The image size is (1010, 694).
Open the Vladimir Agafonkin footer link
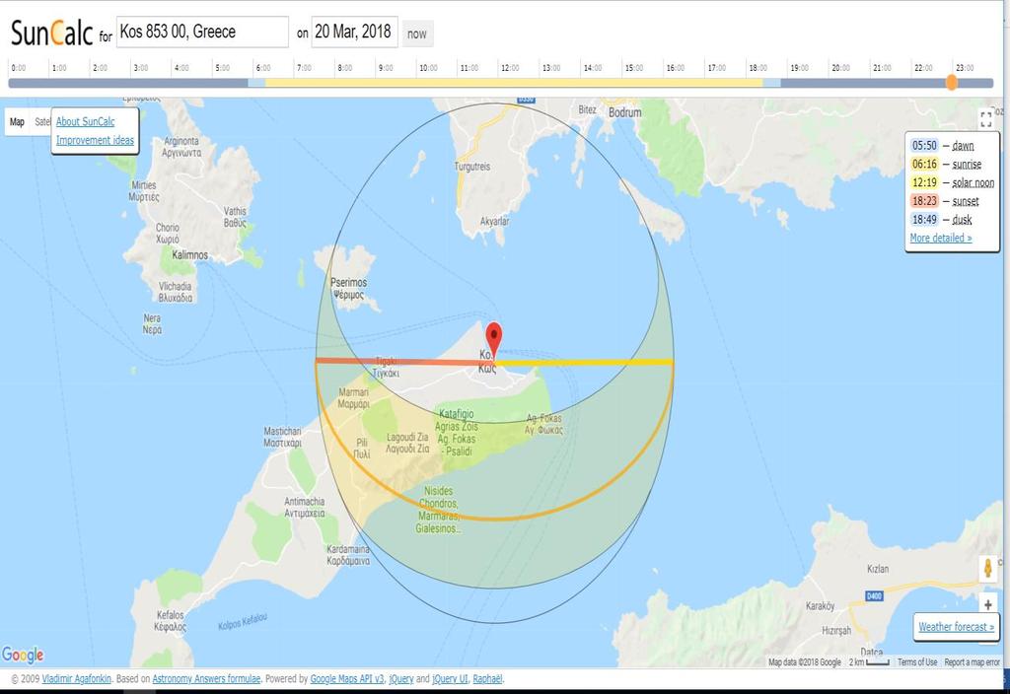77,678
